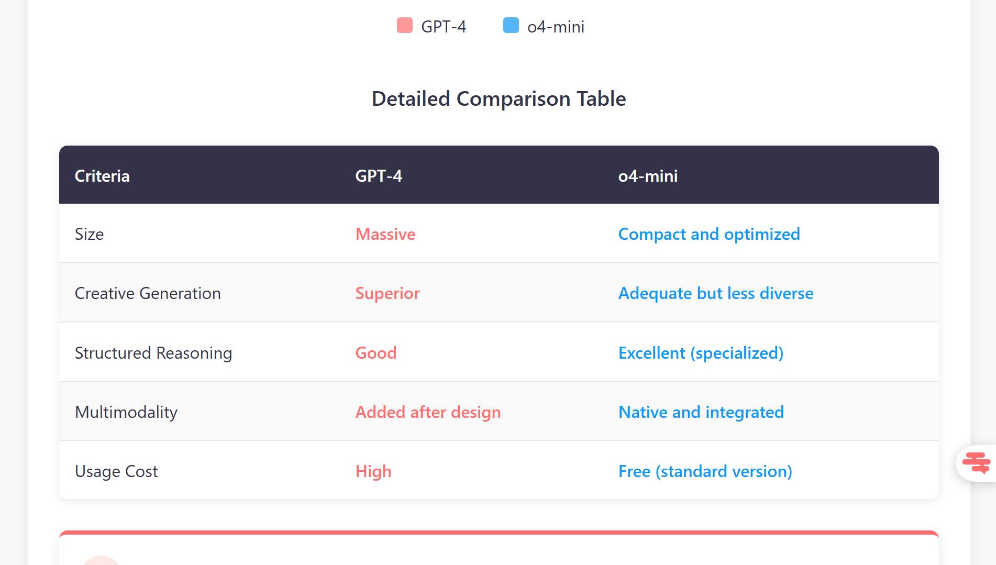Click the blue o4-mini legend color swatch
The height and width of the screenshot is (565, 996).
(511, 26)
